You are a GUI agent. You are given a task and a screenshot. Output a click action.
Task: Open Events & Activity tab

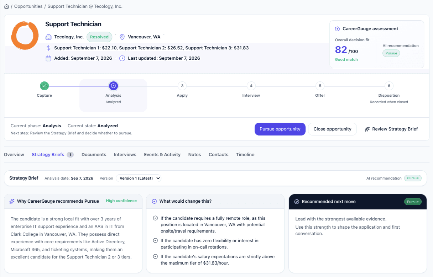pos(162,155)
